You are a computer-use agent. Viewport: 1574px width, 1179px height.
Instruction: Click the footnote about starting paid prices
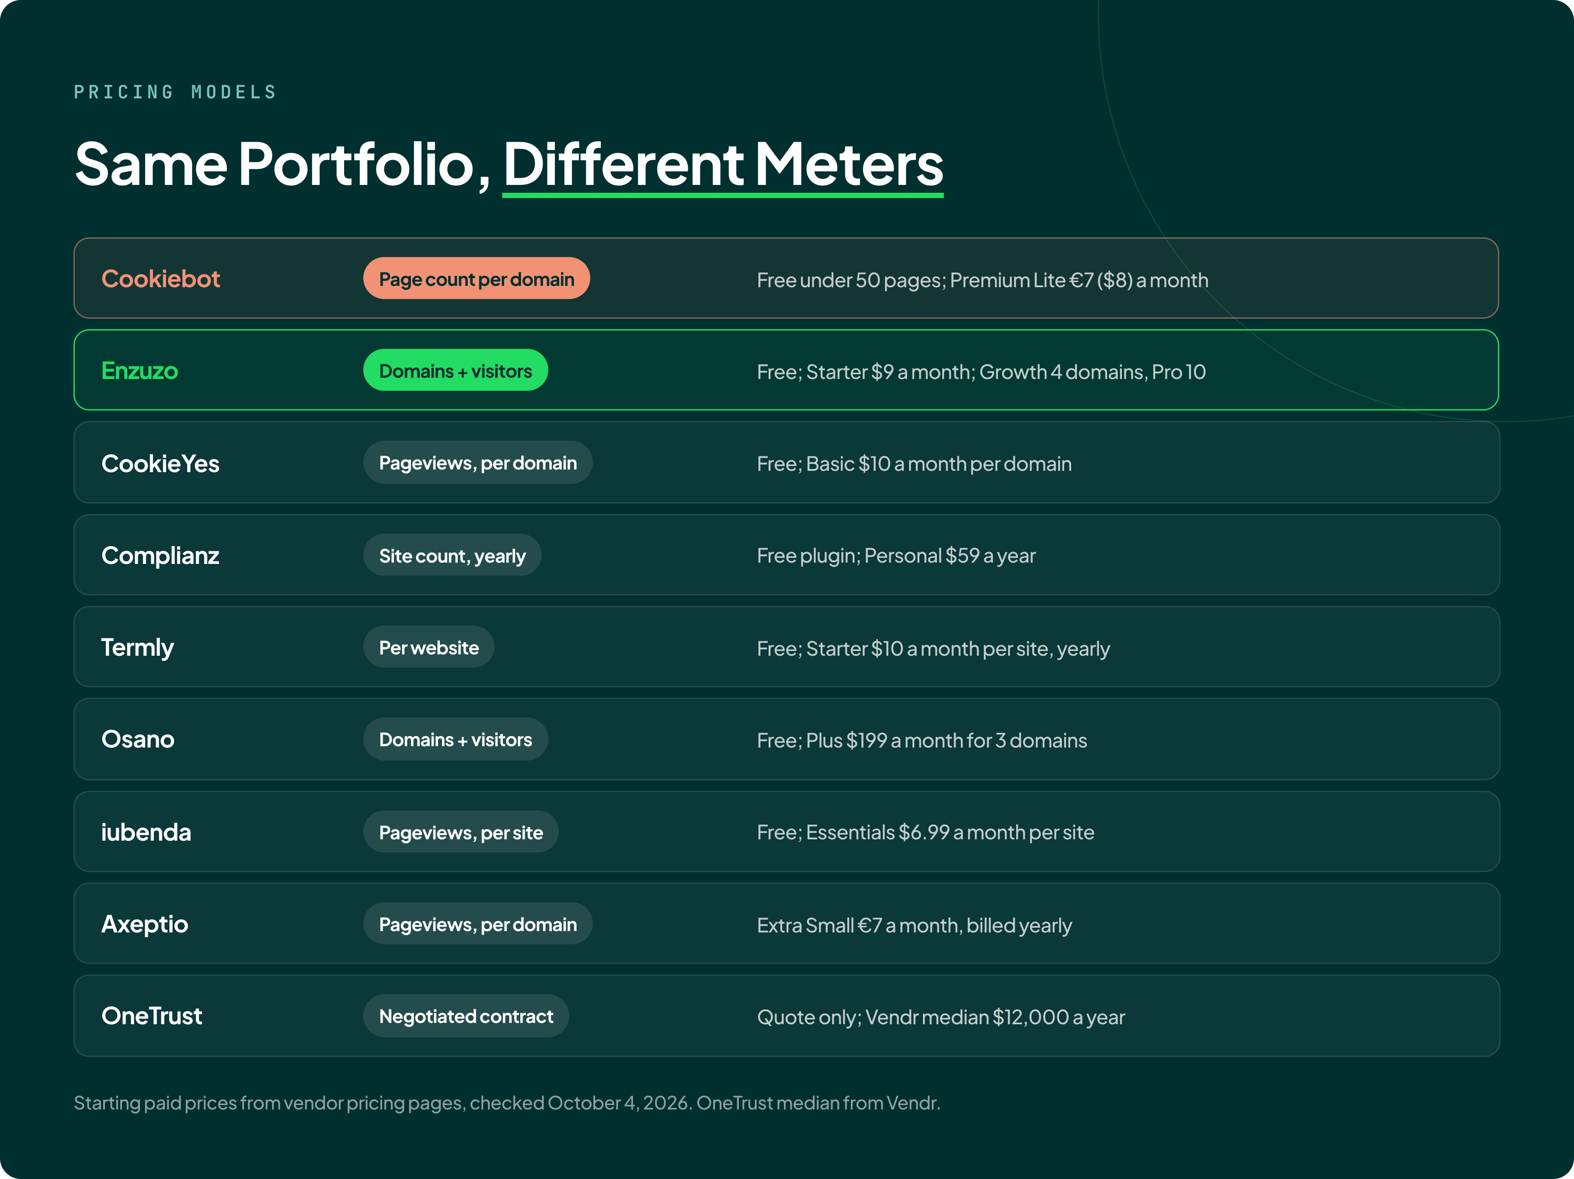point(507,1103)
